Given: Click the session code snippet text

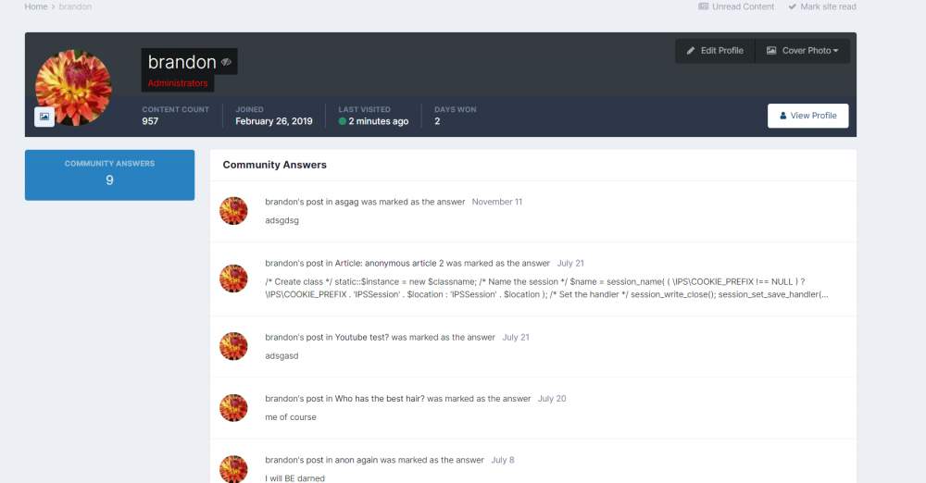Looking at the screenshot, I should point(546,288).
